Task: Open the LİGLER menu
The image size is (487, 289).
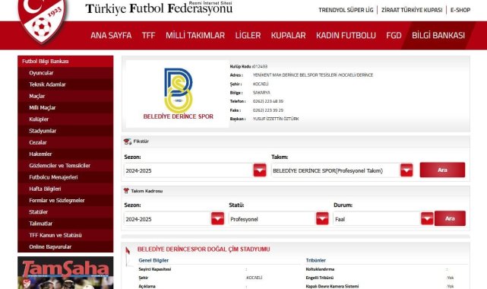Action: point(248,36)
